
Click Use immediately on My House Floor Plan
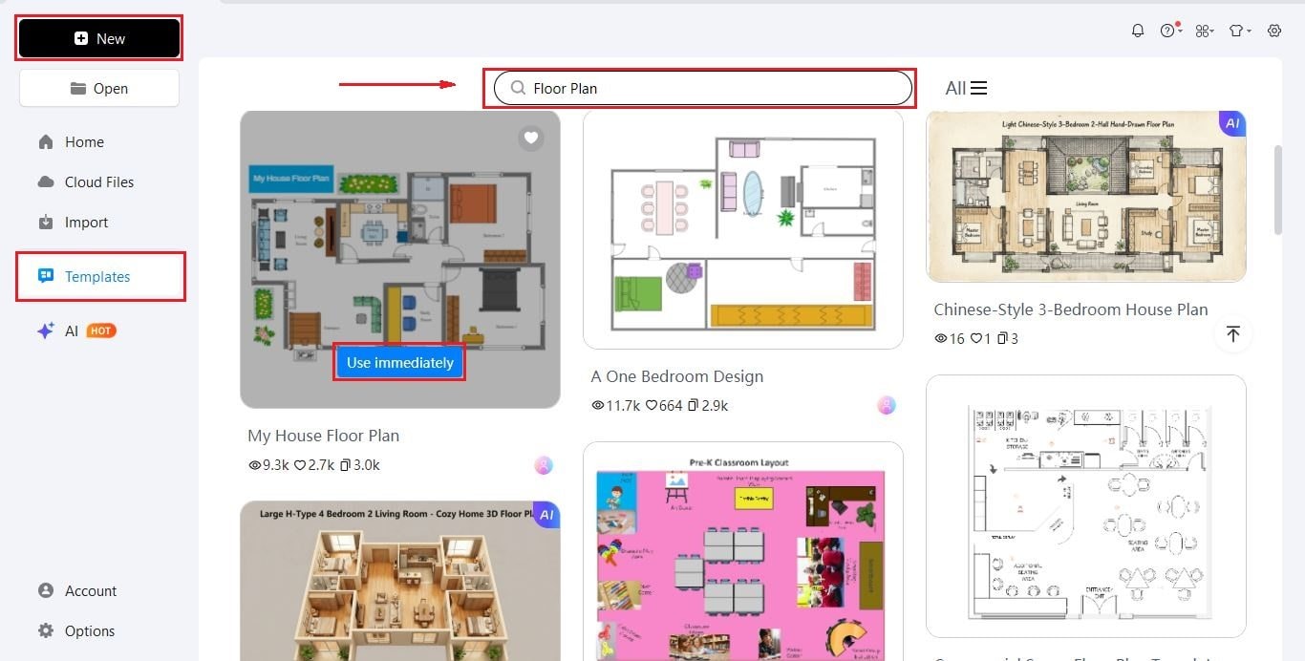(x=399, y=363)
